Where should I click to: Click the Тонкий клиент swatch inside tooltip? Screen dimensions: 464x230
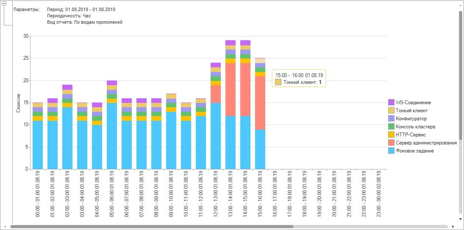tap(278, 82)
